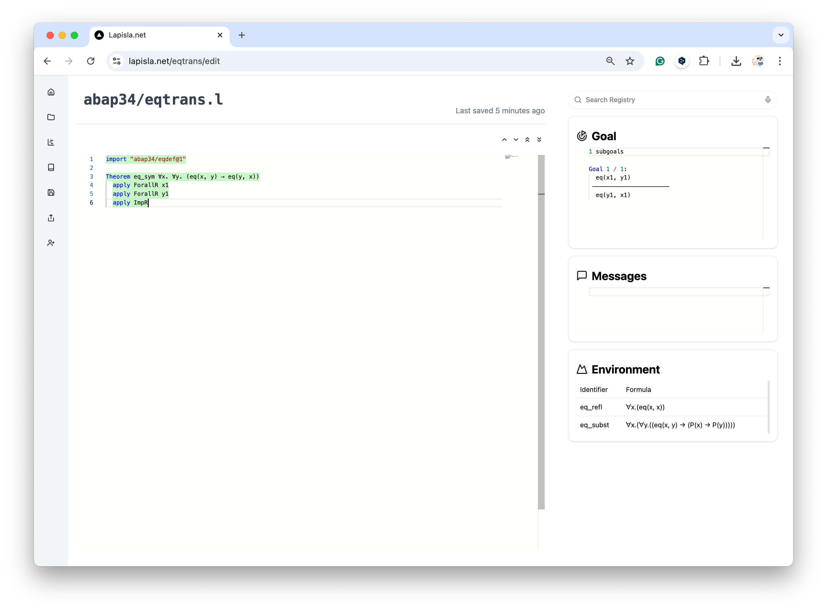Click the share upload sidebar icon

[x=51, y=218]
